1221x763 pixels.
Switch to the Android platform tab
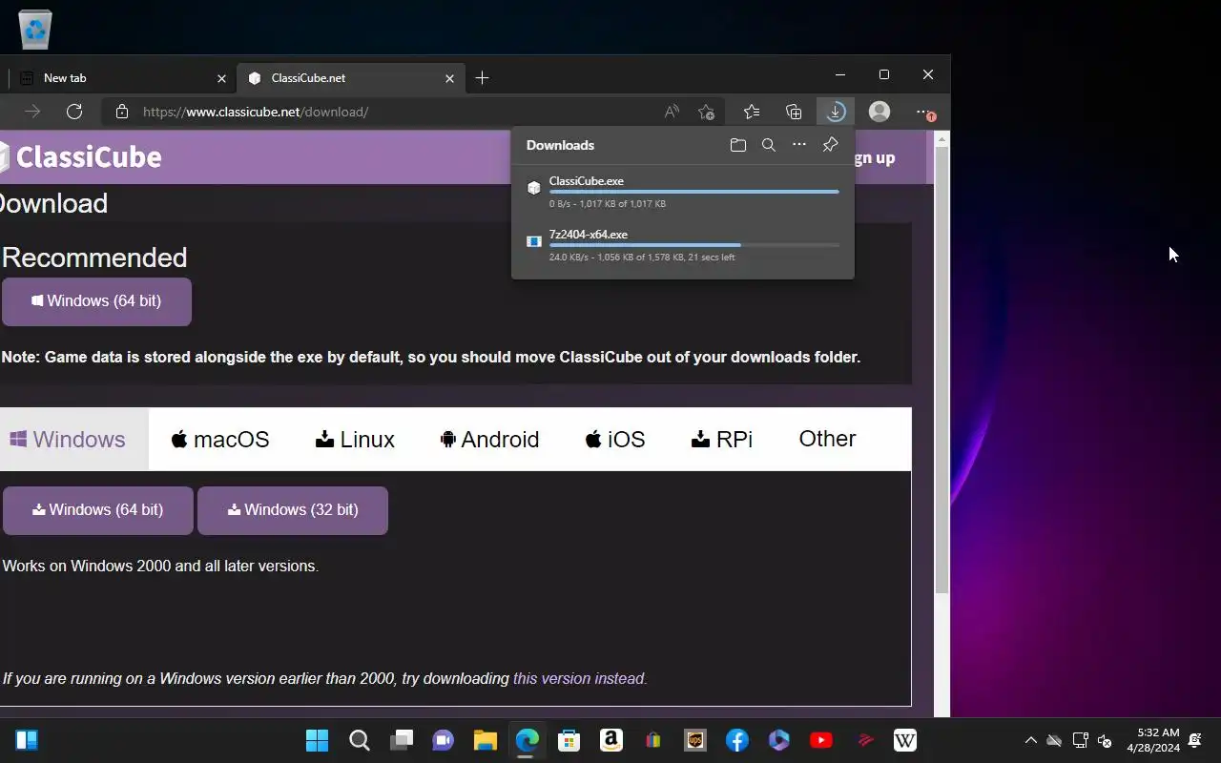(489, 440)
